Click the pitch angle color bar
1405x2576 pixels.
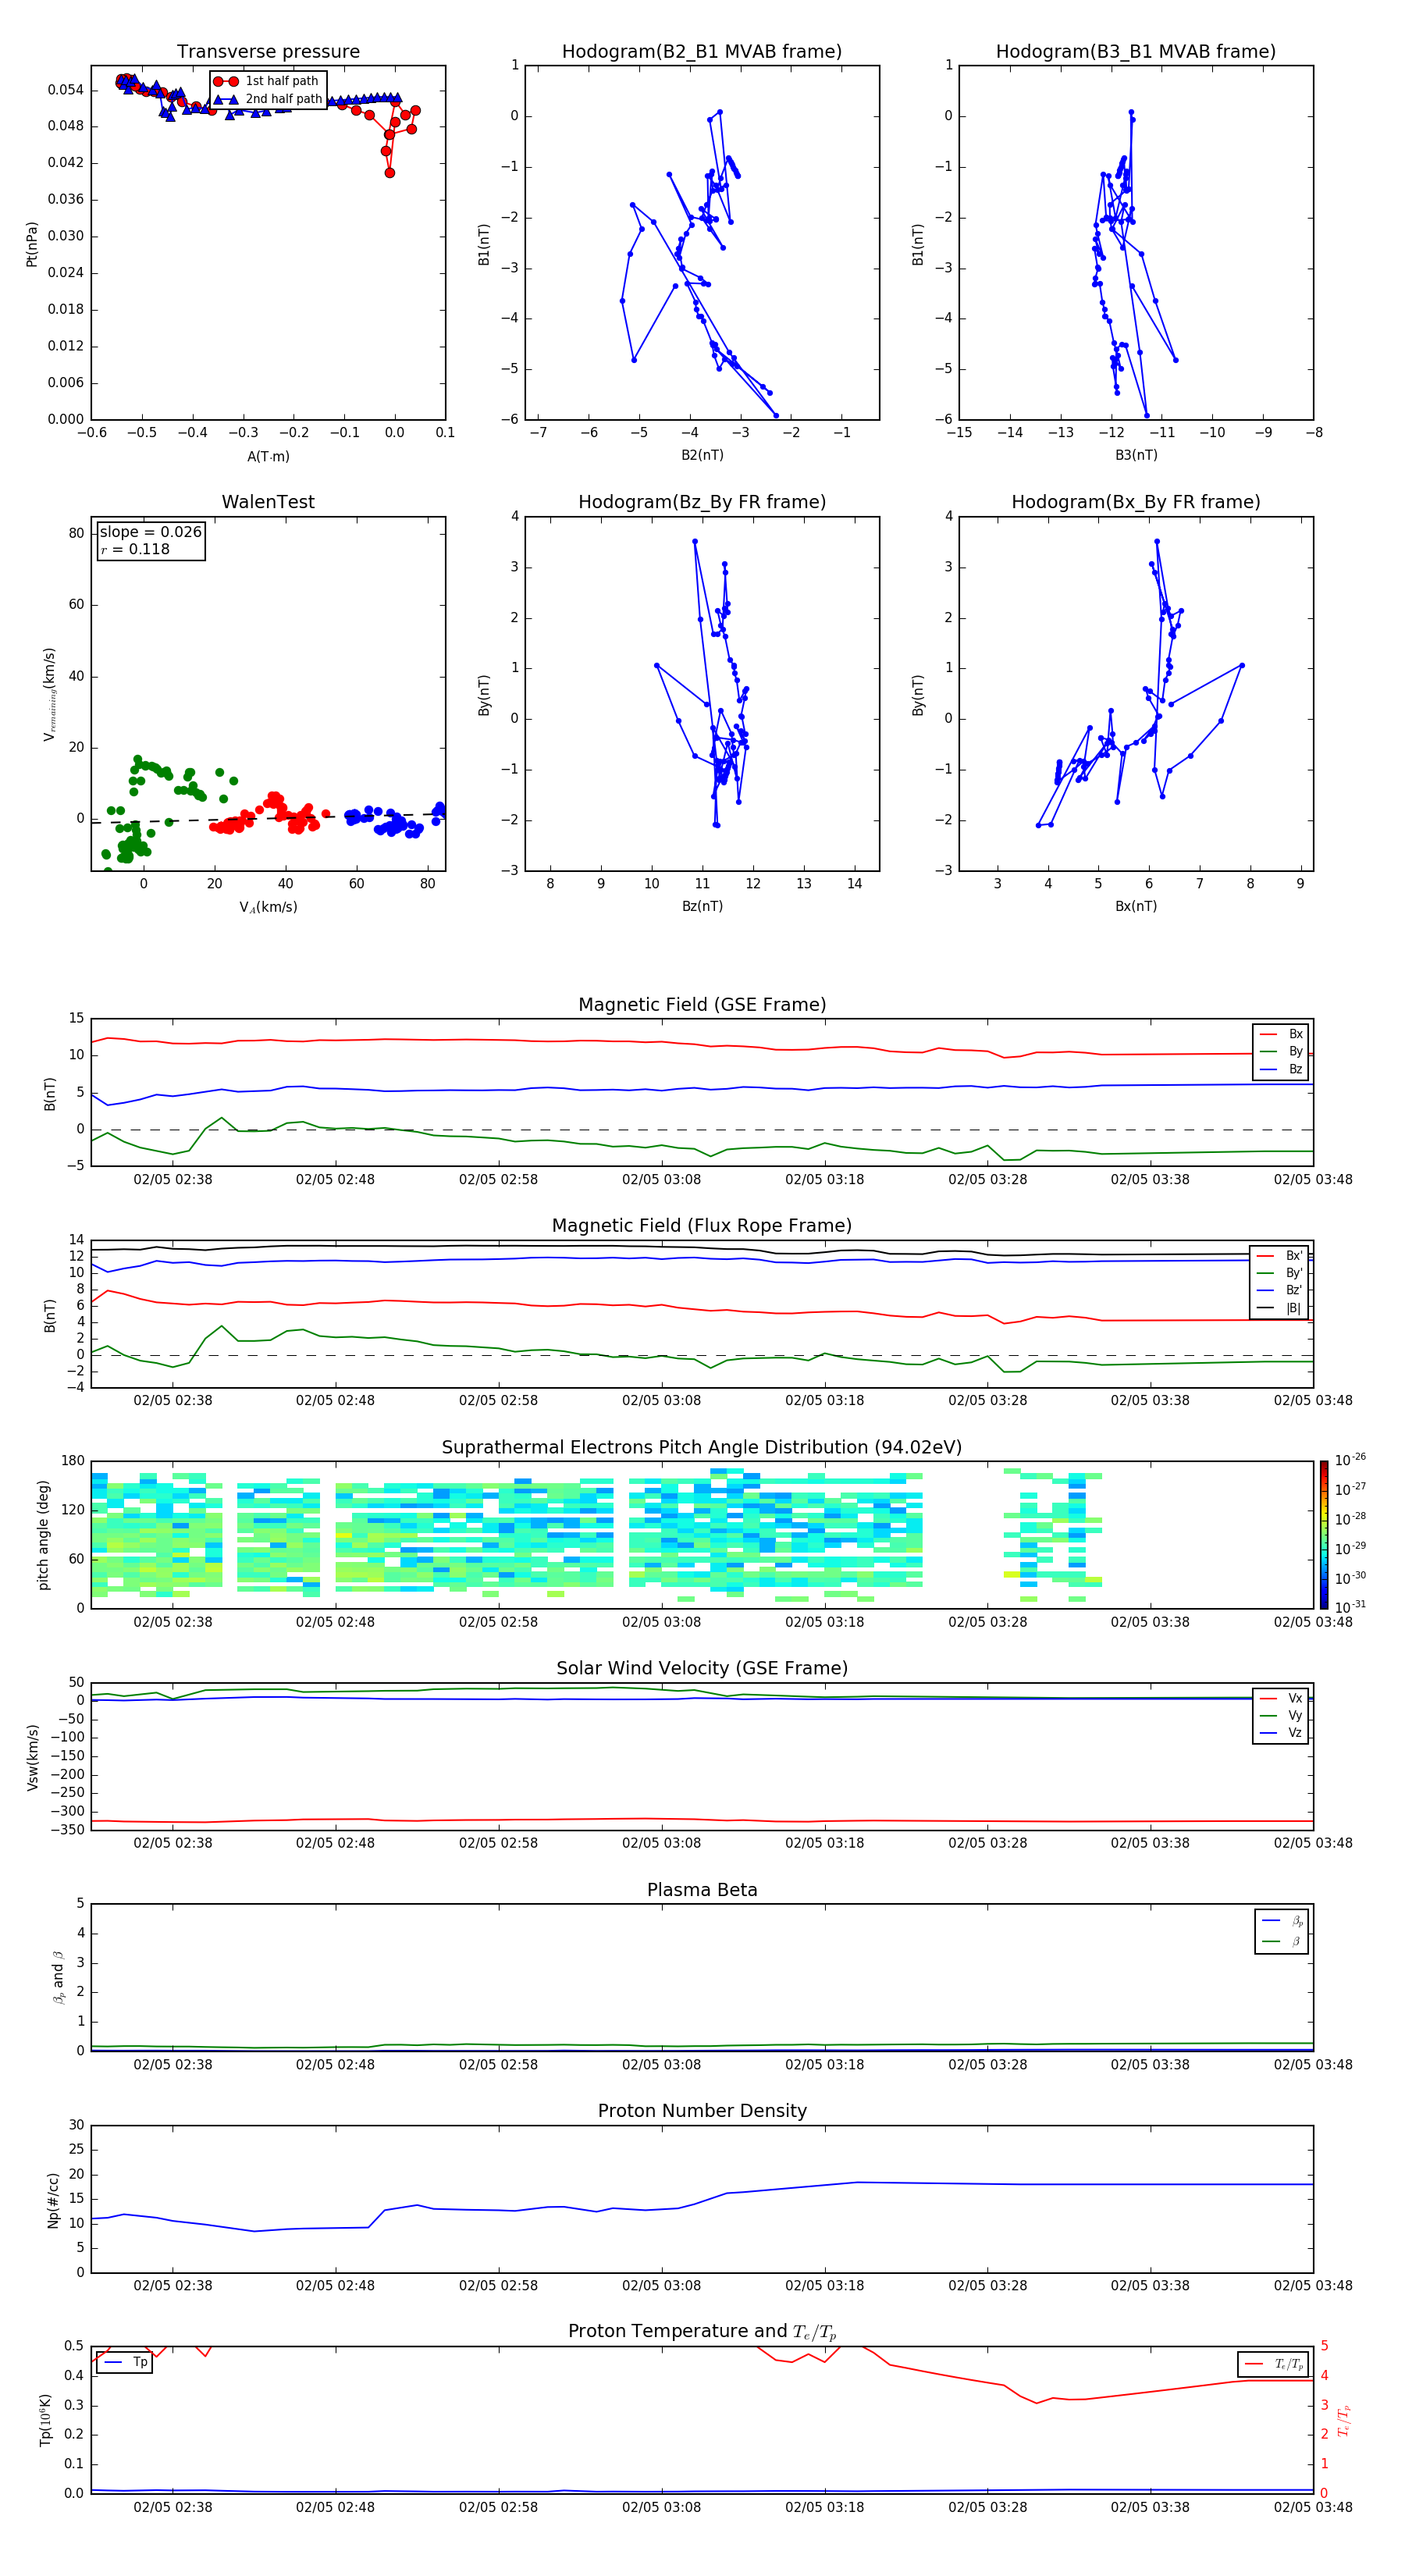[1324, 1534]
